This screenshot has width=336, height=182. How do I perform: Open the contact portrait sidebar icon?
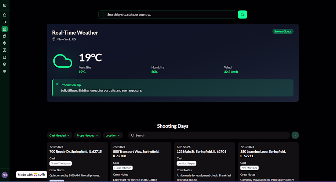[5, 50]
